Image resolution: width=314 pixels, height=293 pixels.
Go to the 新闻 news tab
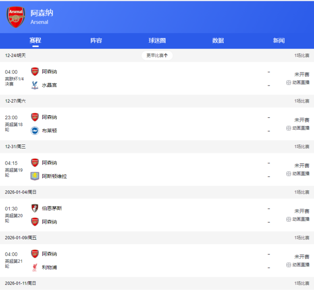279,41
